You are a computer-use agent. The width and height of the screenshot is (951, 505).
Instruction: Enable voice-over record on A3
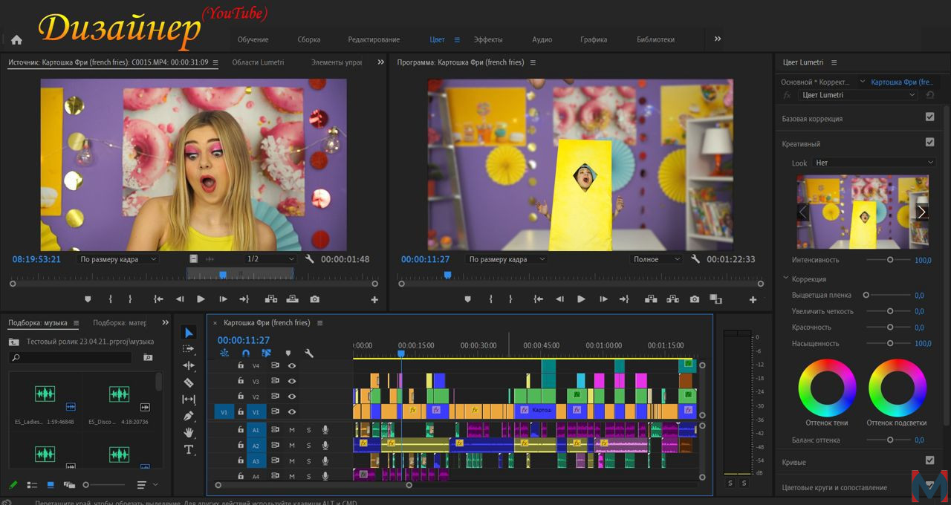click(x=325, y=461)
